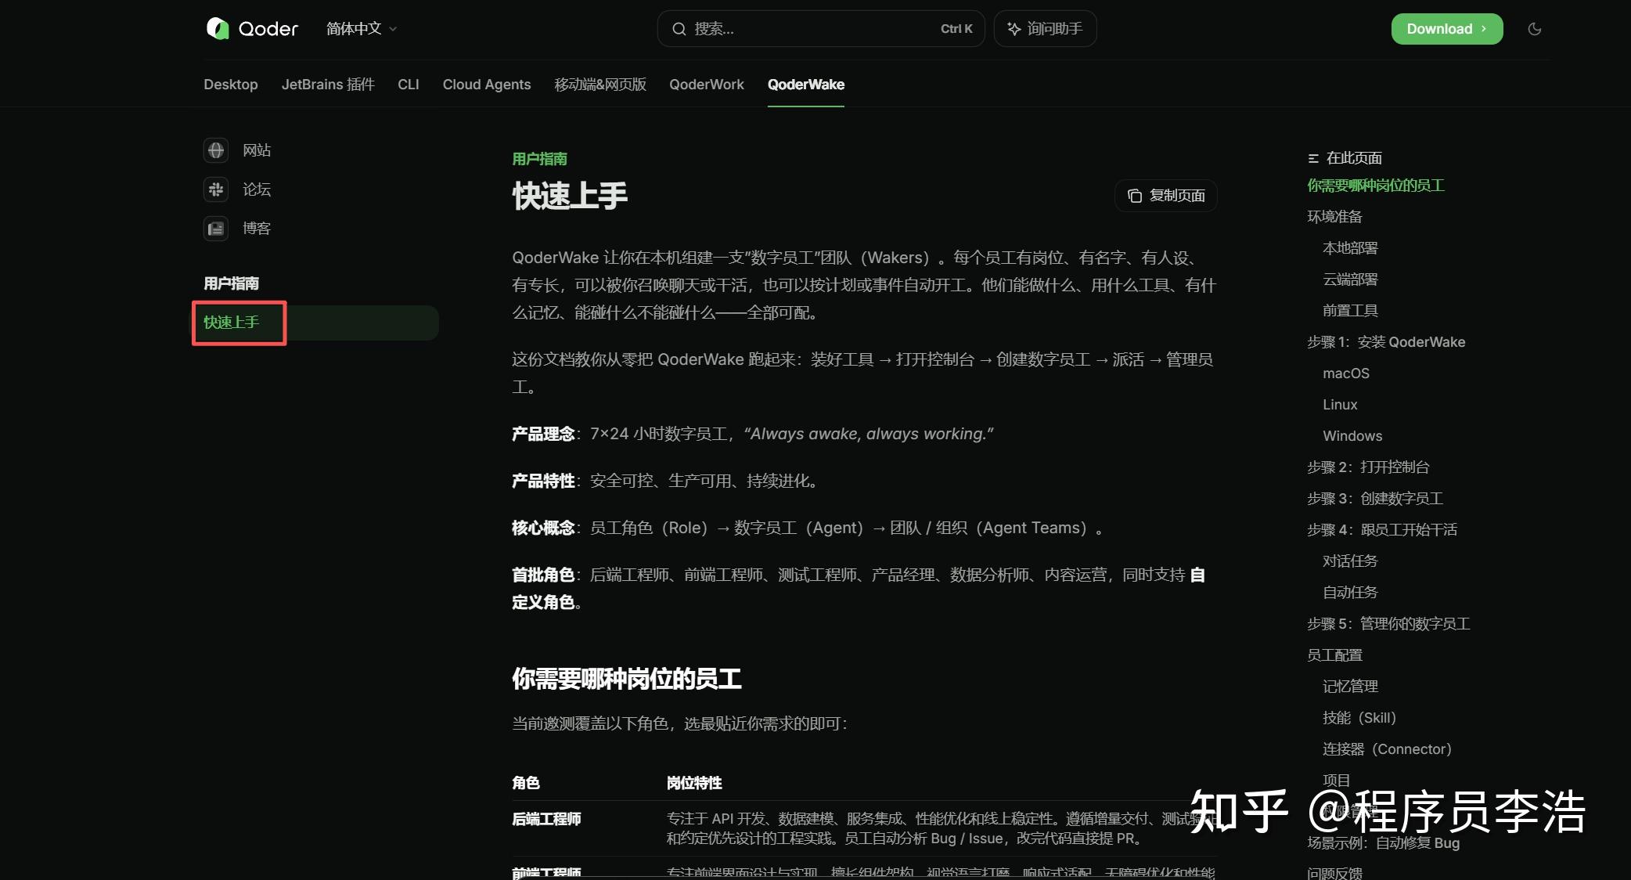The width and height of the screenshot is (1631, 880).
Task: Jump to macOS in page contents
Action: [x=1346, y=373]
